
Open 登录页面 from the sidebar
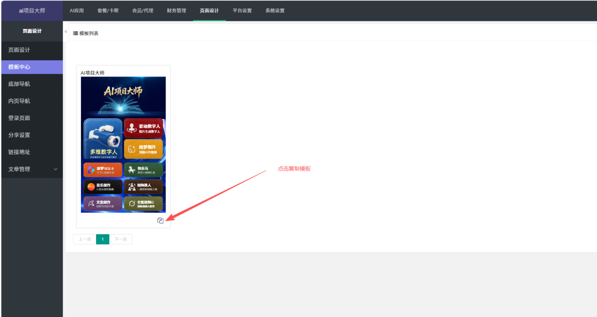pyautogui.click(x=32, y=118)
